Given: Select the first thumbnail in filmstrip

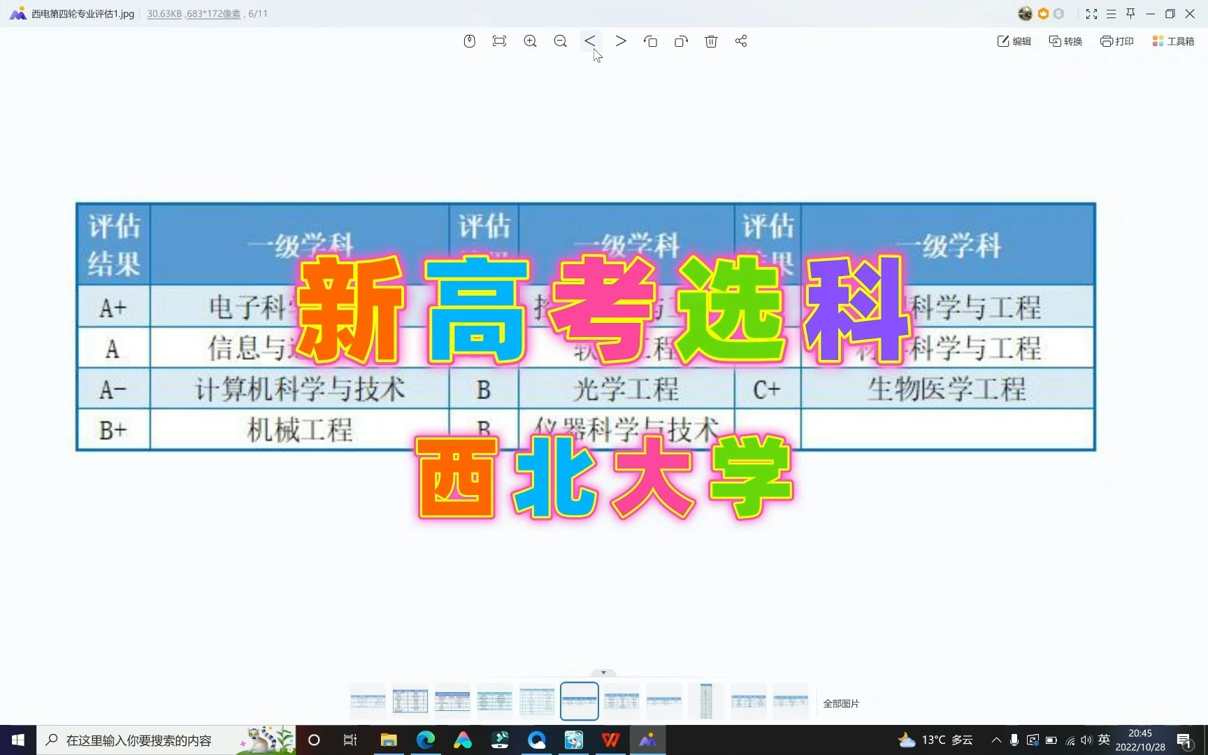Looking at the screenshot, I should 368,701.
